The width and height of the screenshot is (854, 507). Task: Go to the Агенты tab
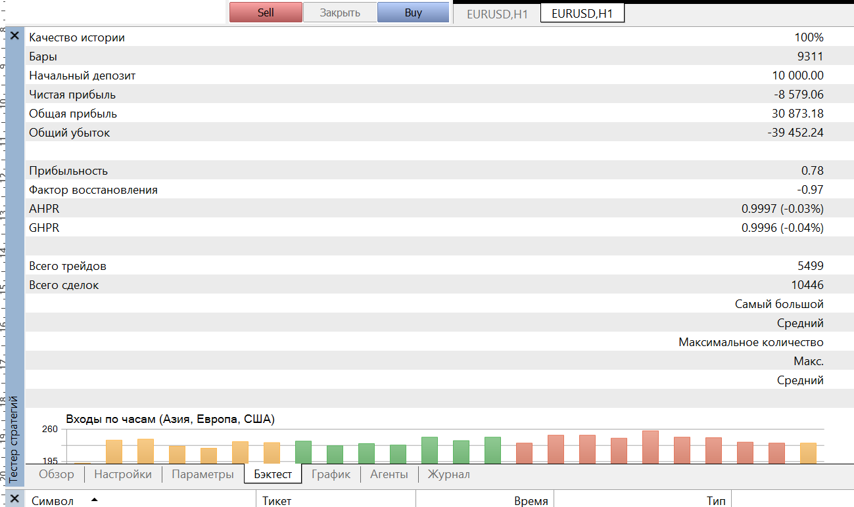coord(389,474)
